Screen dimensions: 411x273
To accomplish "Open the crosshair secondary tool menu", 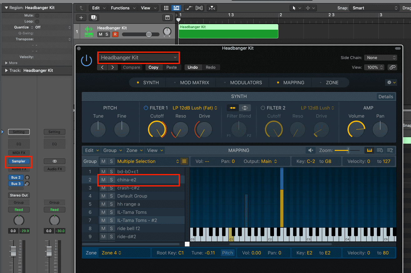I will (x=310, y=8).
